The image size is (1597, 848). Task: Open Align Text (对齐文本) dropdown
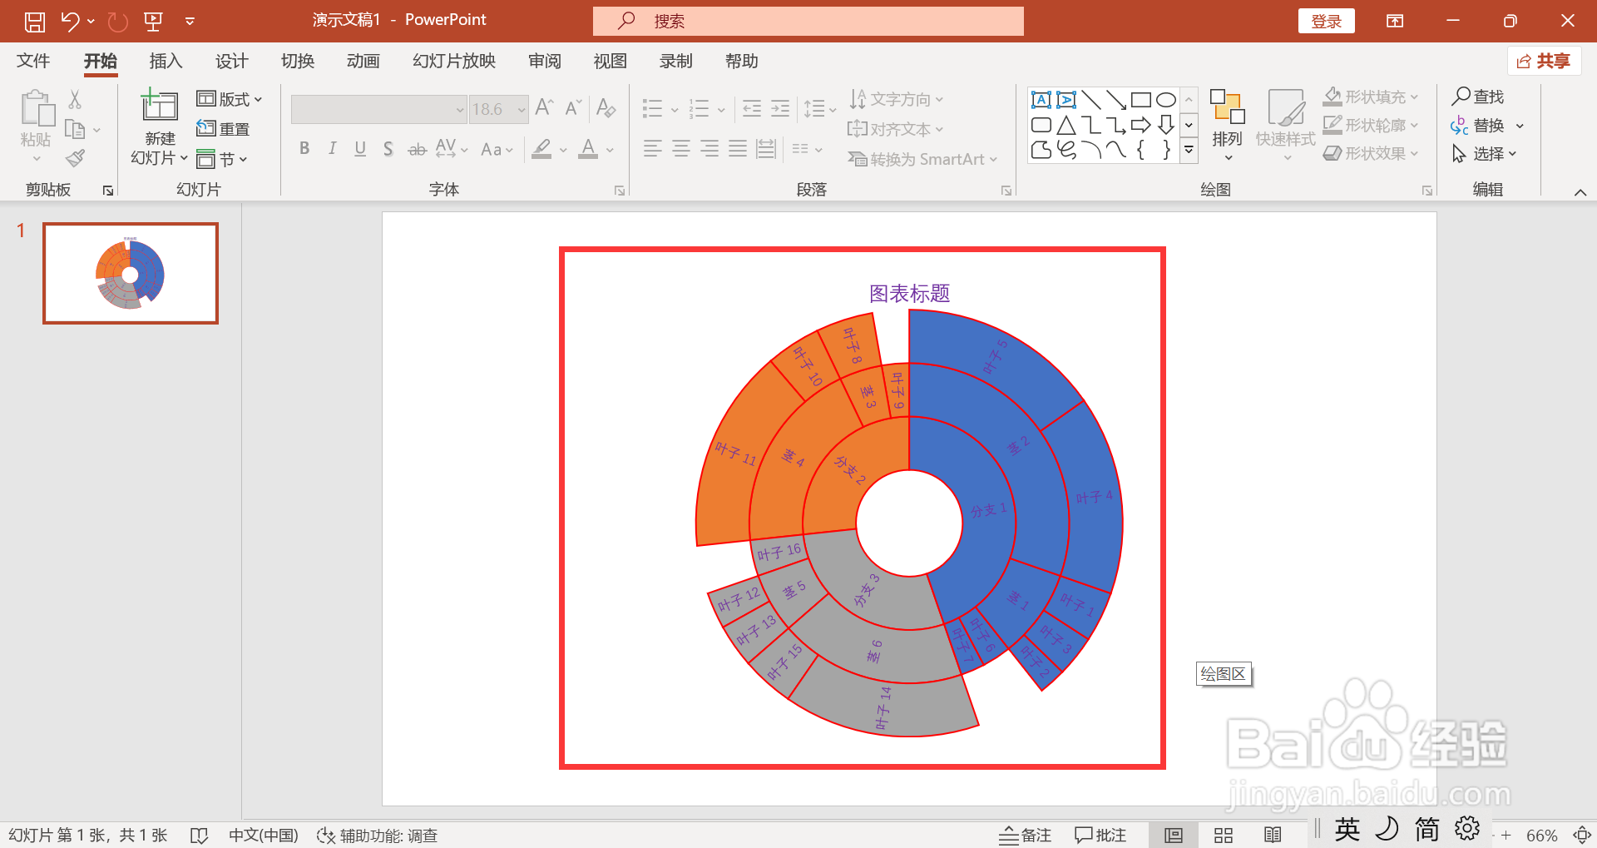point(896,129)
